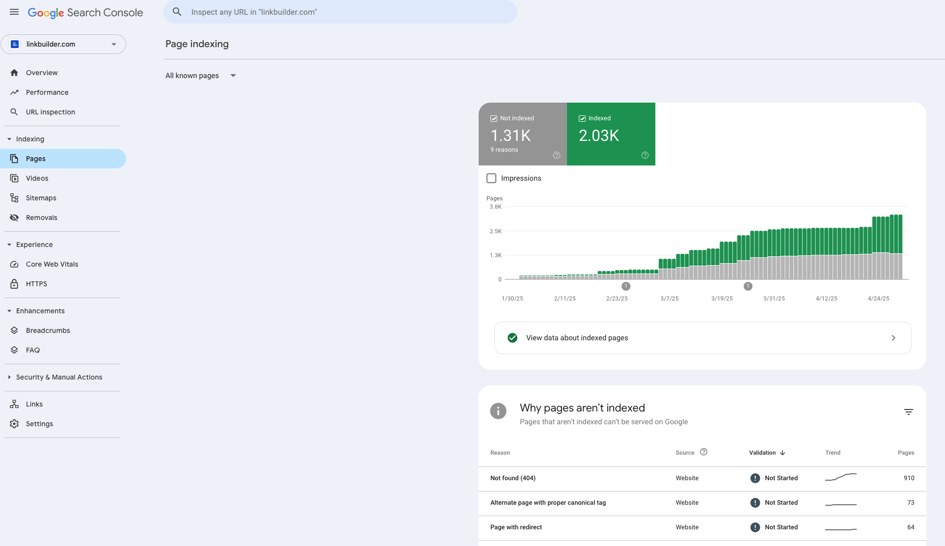Screen dimensions: 945x546
Task: Click the Inspect any URL search field
Action: 340,12
